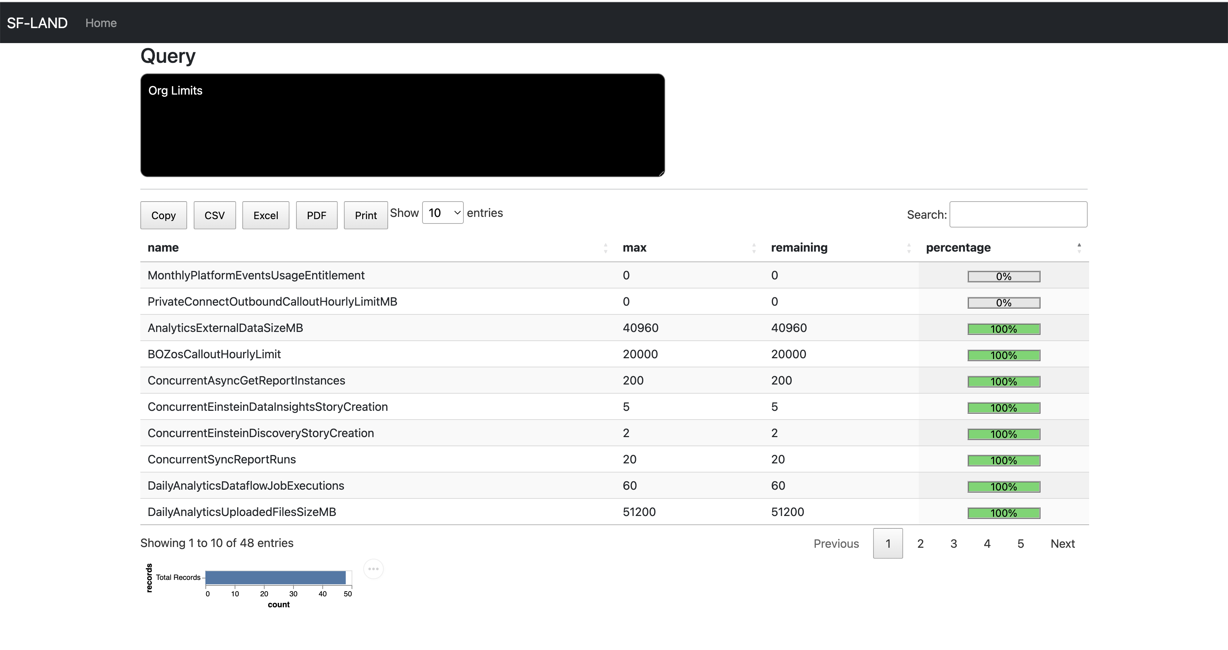Export table as PDF
The width and height of the screenshot is (1228, 650).
(317, 215)
